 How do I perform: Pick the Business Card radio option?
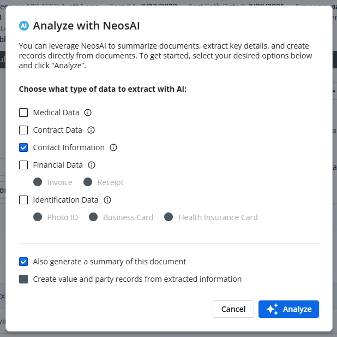coord(94,217)
